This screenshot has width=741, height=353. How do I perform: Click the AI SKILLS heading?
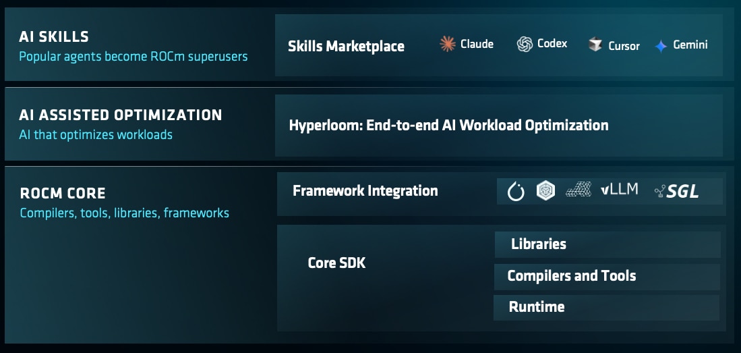click(54, 36)
